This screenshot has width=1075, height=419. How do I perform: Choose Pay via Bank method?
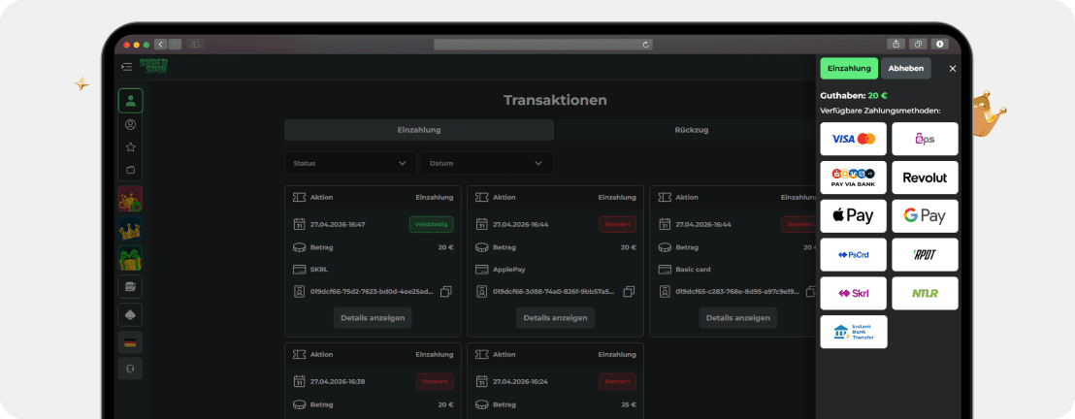(x=854, y=177)
